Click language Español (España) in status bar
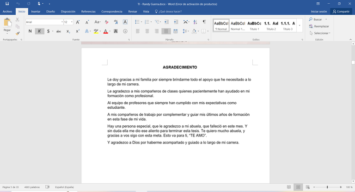This screenshot has width=355, height=192. coord(65,187)
